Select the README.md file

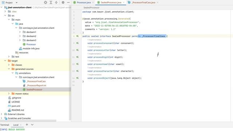pos(18,110)
